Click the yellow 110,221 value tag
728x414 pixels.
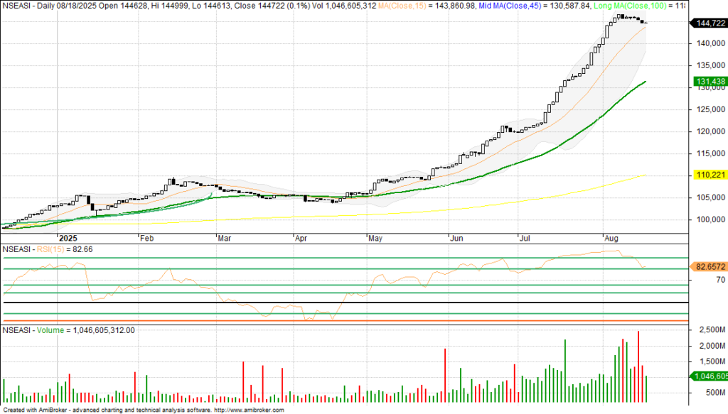(x=707, y=175)
